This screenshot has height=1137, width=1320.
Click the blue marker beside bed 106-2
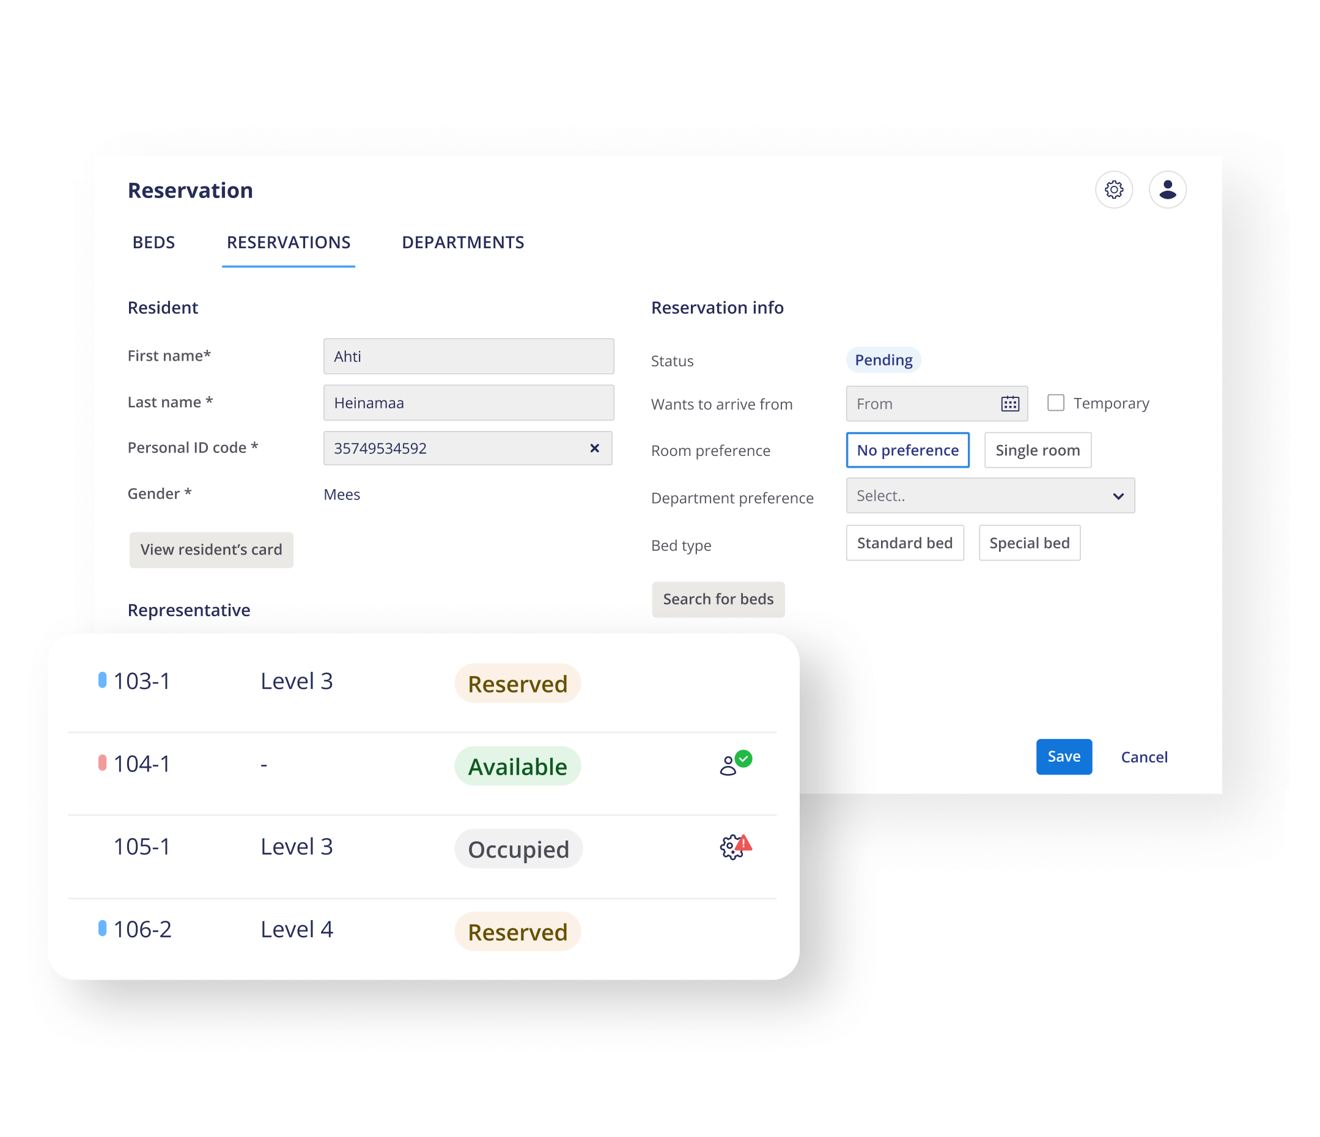coord(102,929)
